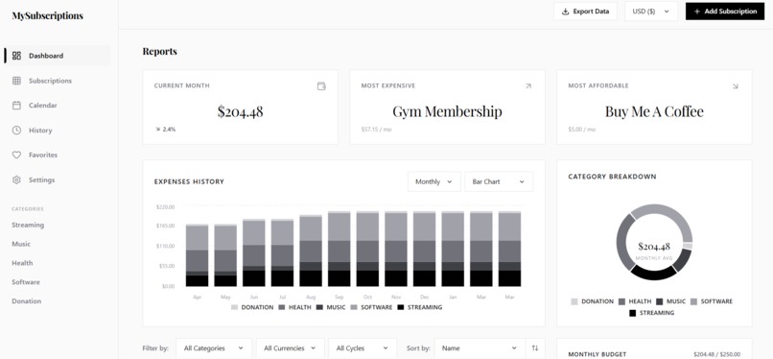Toggle MUSIC swatch in Expenses History legend
The image size is (773, 359).
point(319,307)
